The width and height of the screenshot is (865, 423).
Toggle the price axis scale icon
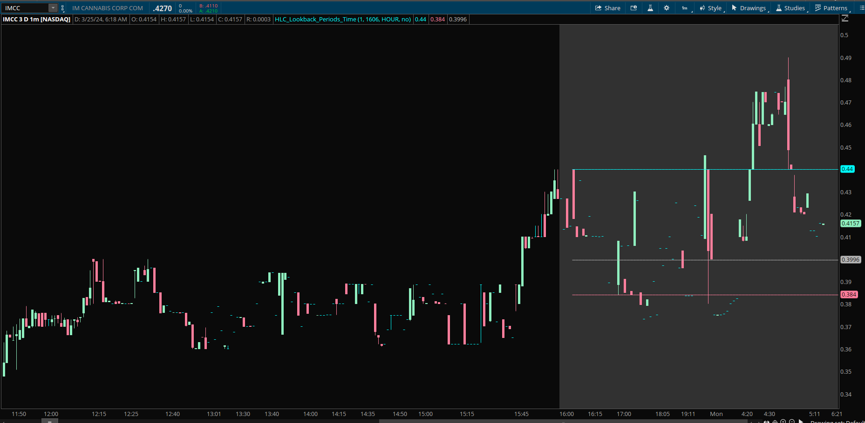845,19
